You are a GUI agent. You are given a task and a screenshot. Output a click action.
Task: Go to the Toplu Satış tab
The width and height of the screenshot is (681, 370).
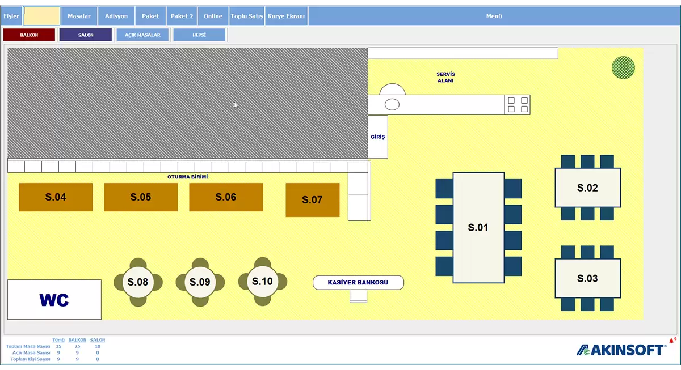click(x=247, y=16)
